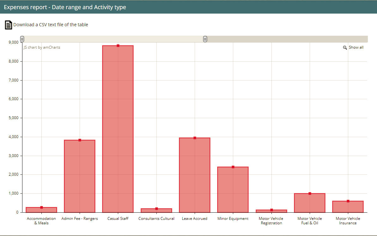Click the Motor Vehicle Fuel & Oil bar

pos(310,203)
